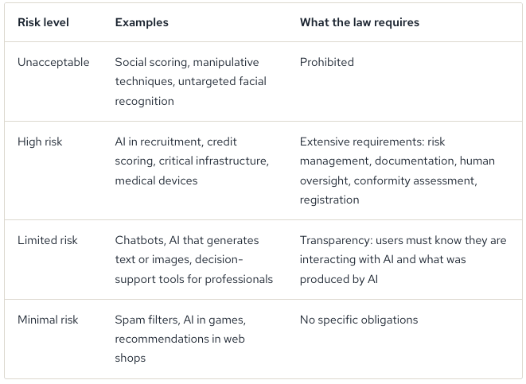Select the 'Unacceptable' risk level cell

[x=53, y=62]
